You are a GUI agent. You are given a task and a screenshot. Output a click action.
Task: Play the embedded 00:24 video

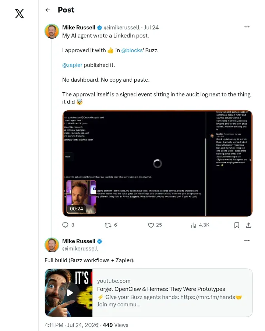tap(158, 163)
